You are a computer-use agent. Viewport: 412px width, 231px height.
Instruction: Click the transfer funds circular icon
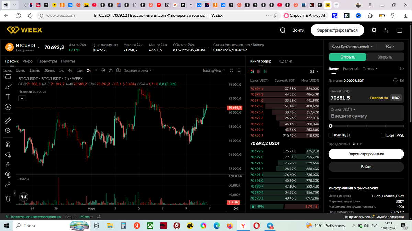[395, 81]
